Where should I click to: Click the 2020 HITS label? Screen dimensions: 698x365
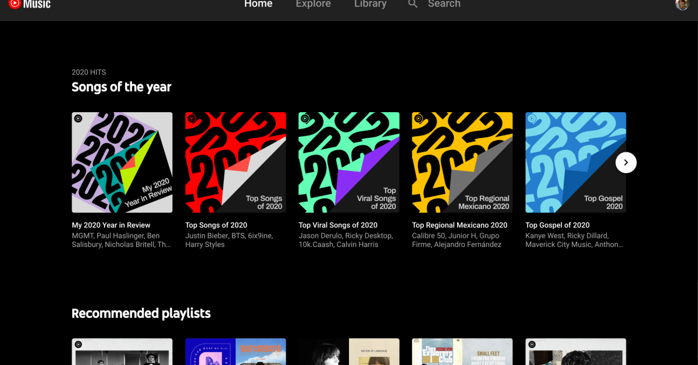pos(89,72)
